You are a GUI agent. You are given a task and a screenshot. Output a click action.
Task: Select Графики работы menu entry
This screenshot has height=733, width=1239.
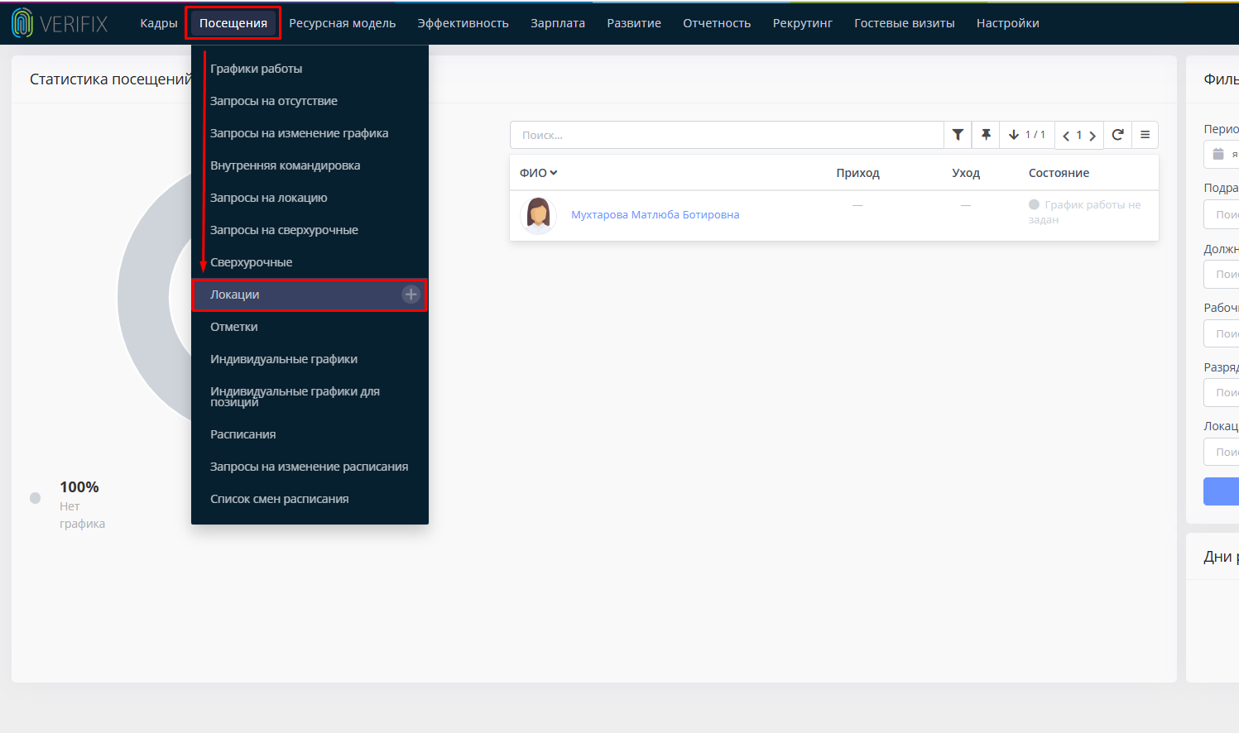coord(310,69)
